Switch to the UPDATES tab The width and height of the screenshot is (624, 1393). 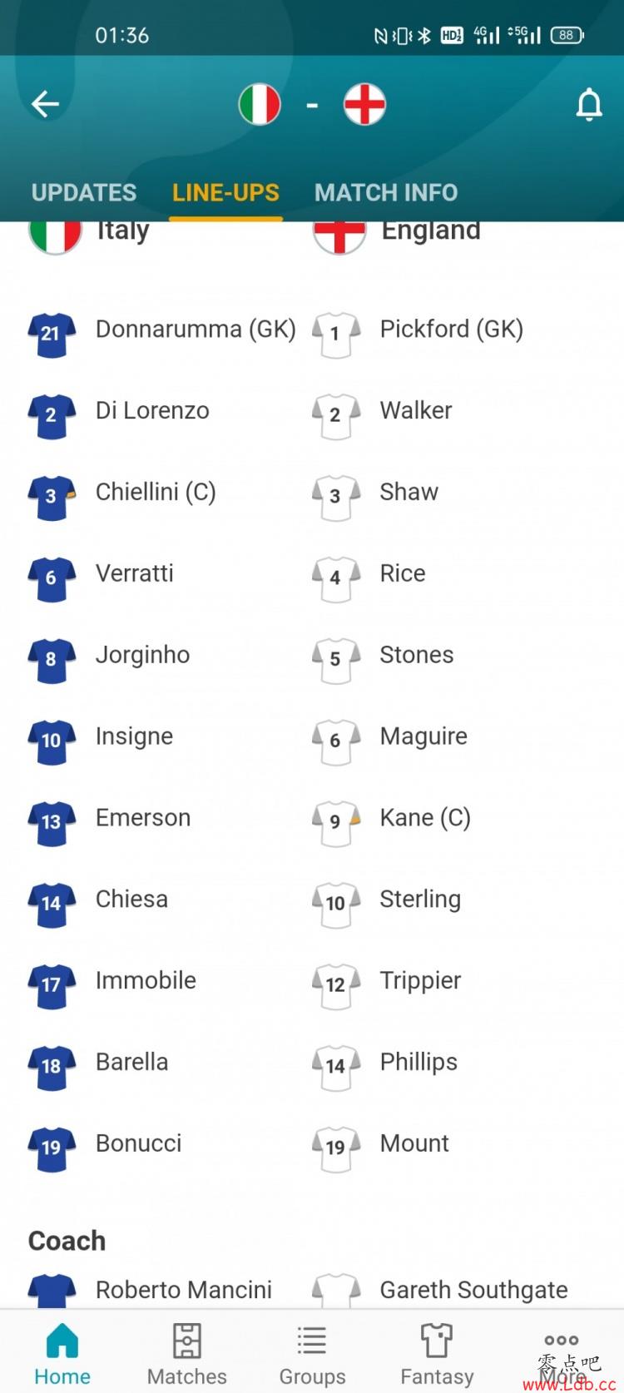pyautogui.click(x=84, y=192)
